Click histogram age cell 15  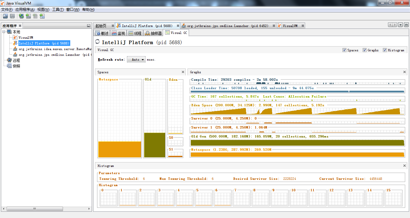(393, 198)
